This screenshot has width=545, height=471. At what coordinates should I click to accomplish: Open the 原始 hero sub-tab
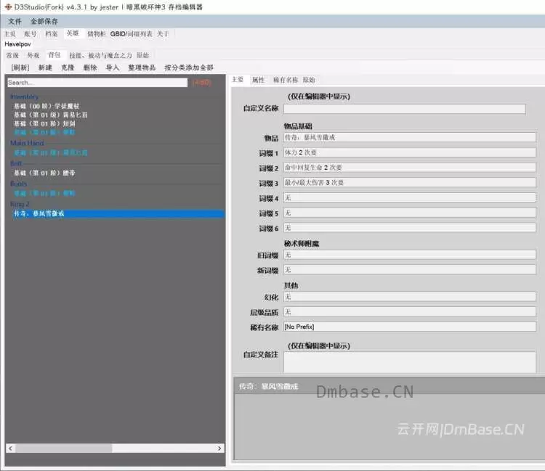pyautogui.click(x=143, y=56)
